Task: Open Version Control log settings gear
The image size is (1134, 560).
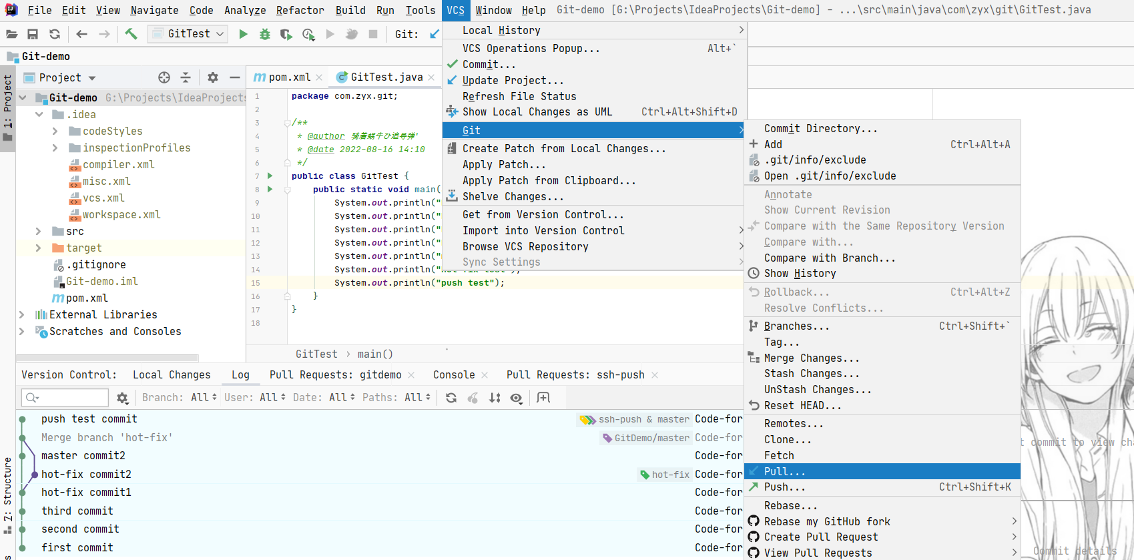Action: click(x=122, y=398)
